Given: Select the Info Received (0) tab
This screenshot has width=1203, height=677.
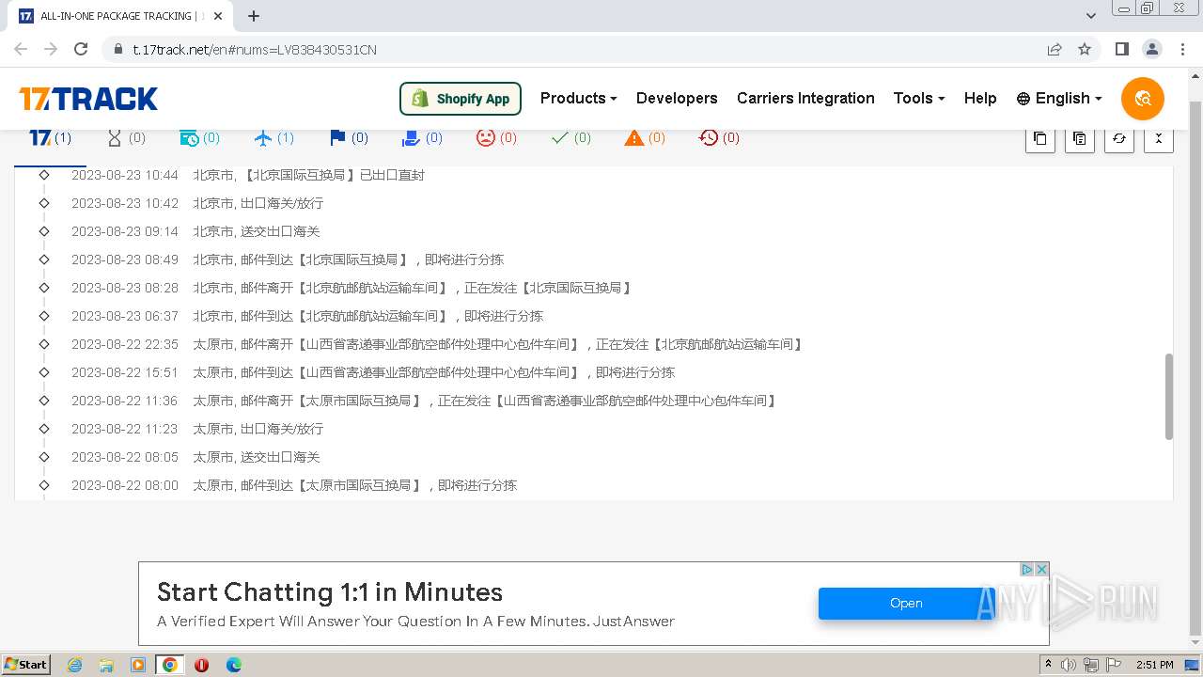Looking at the screenshot, I should (199, 137).
